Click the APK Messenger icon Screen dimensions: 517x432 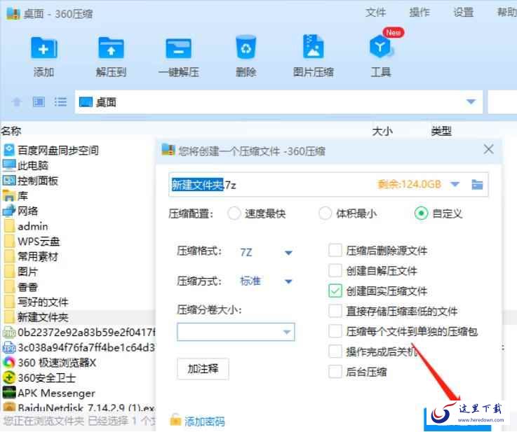9,393
